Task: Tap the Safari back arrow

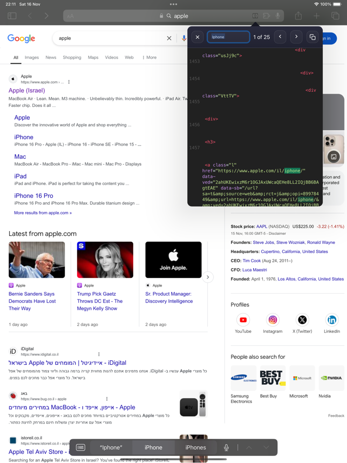Action: (x=30, y=16)
